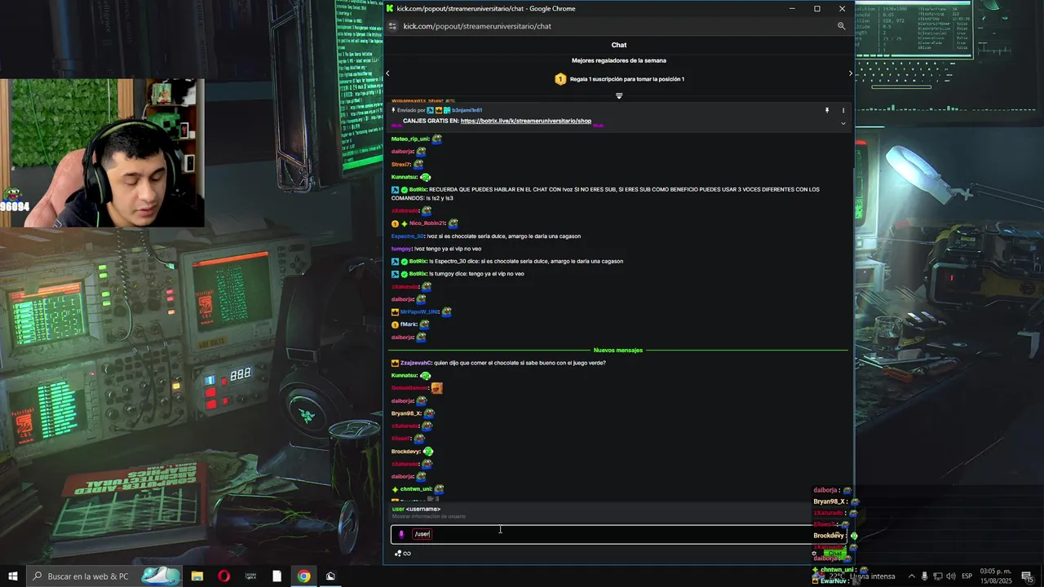
Task: Open MrPapuW_UNI username
Action: click(x=419, y=311)
